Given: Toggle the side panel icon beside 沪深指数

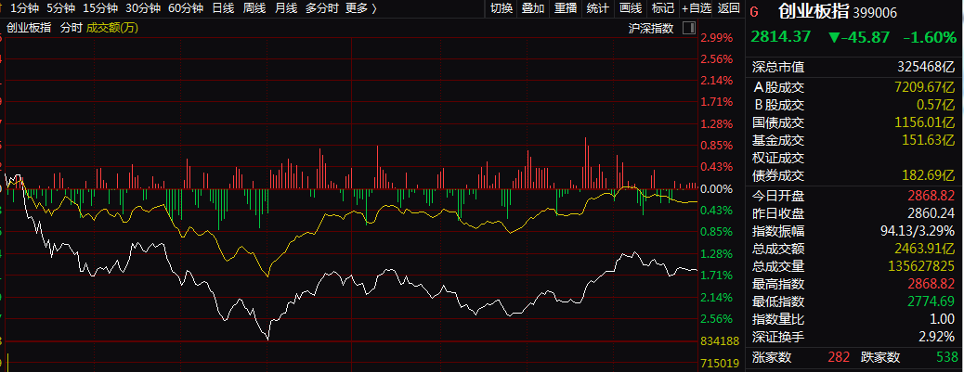Looking at the screenshot, I should point(688,28).
